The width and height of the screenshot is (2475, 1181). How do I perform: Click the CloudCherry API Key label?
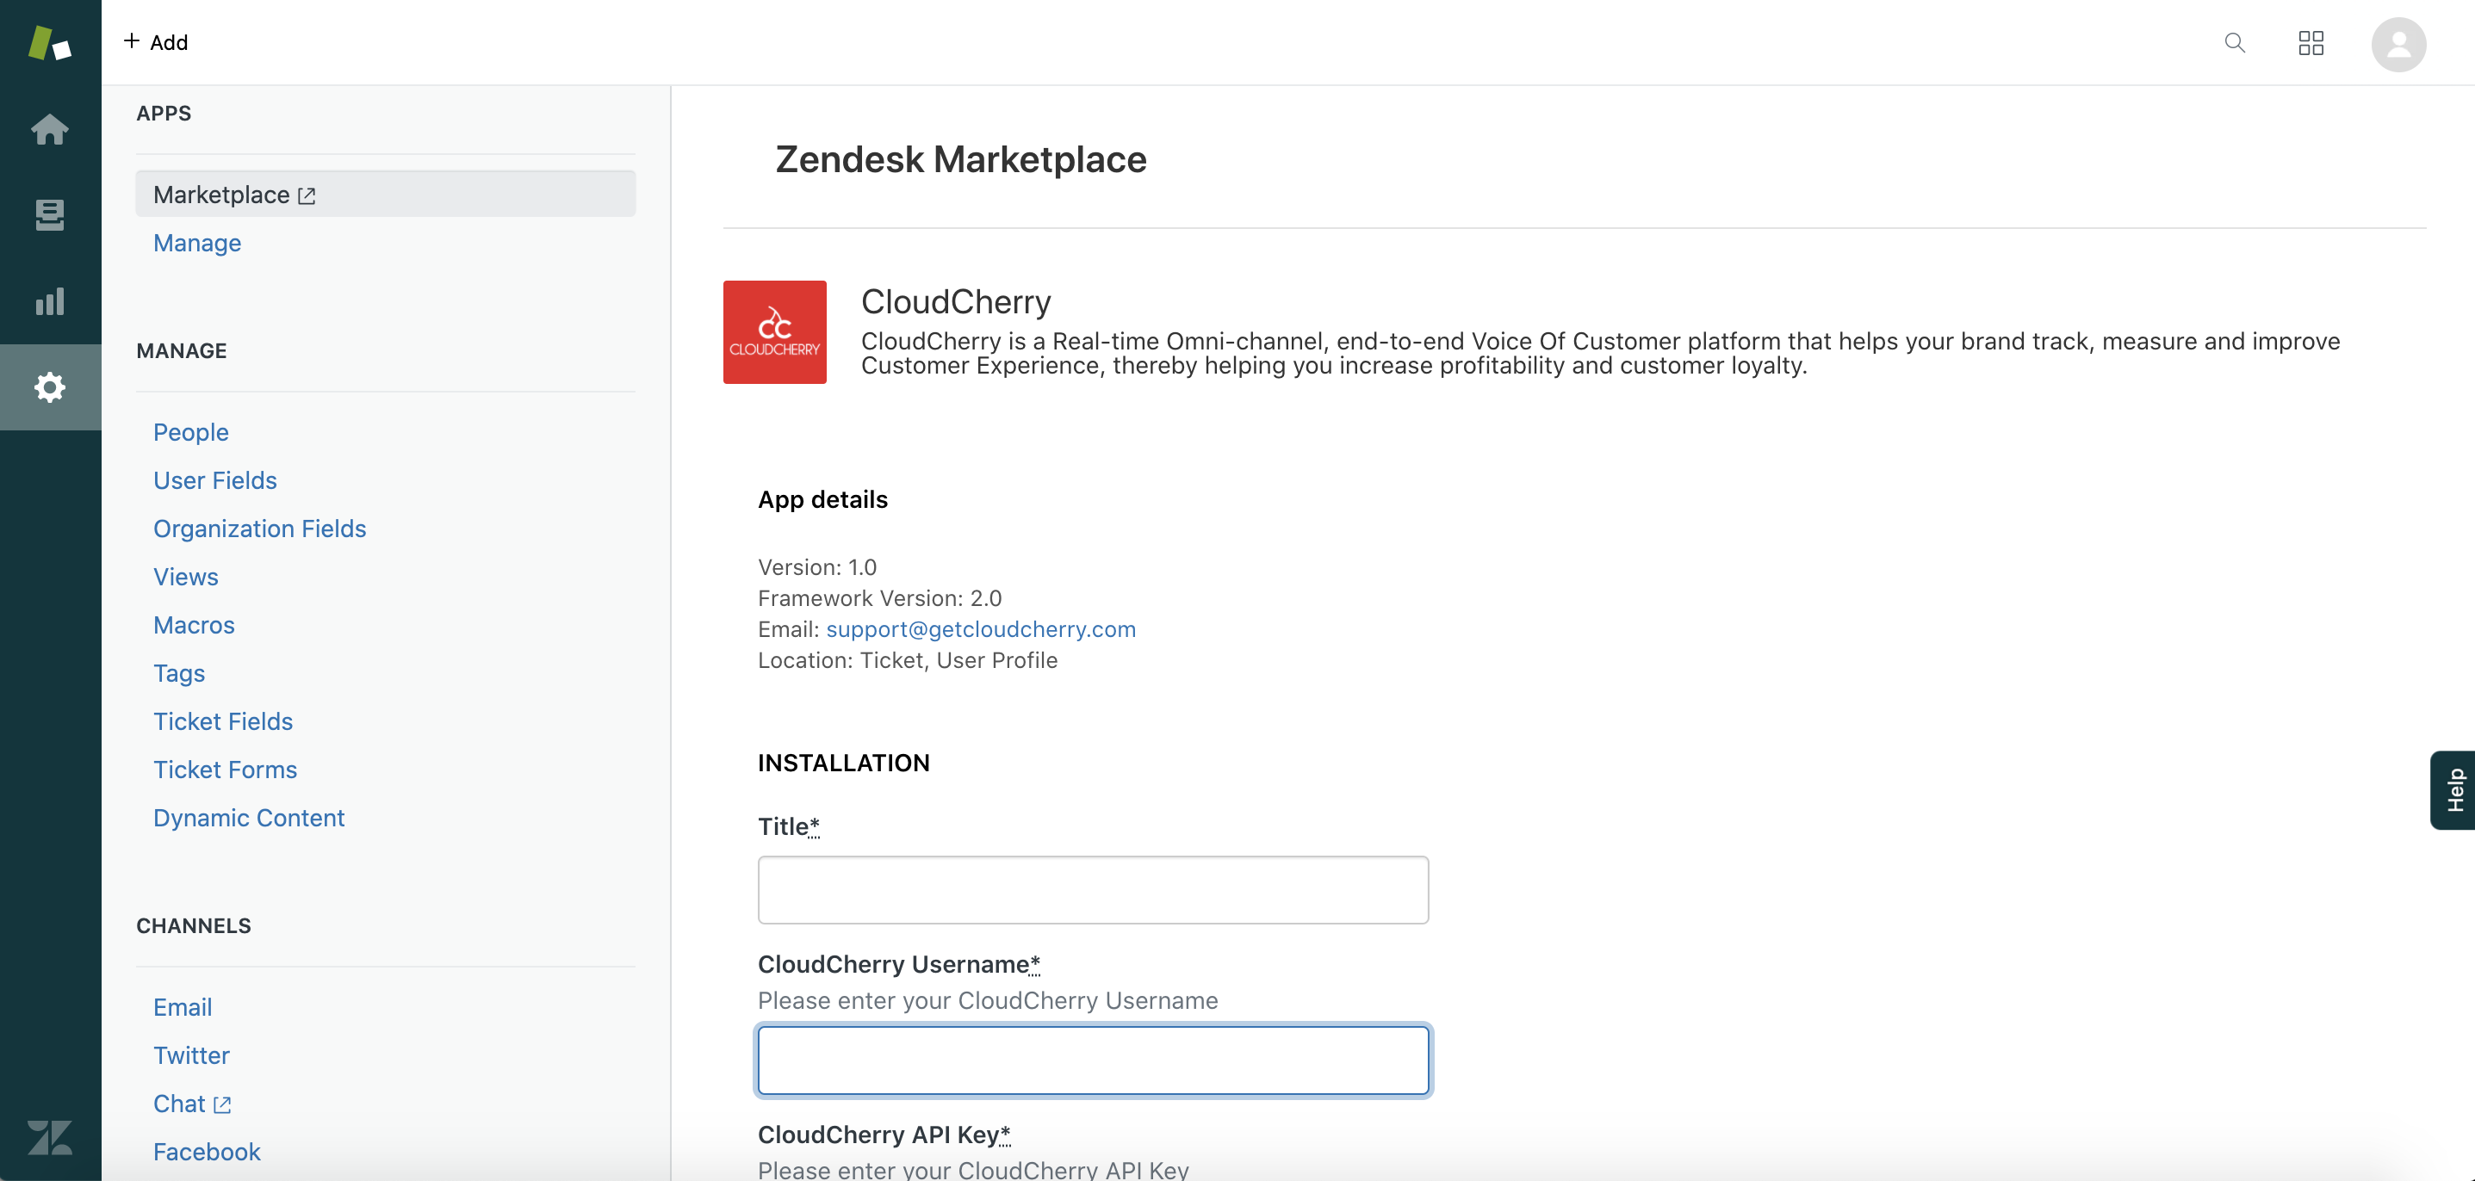(x=884, y=1135)
